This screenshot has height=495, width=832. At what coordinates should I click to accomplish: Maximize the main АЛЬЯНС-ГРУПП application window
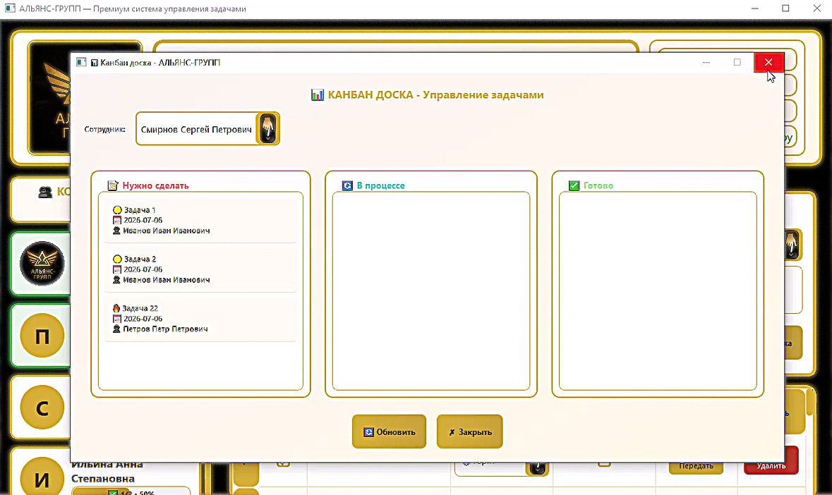coord(786,8)
